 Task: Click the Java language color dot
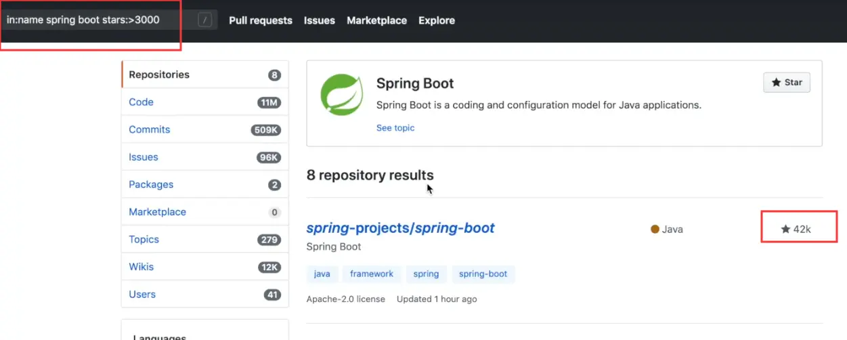pos(655,229)
